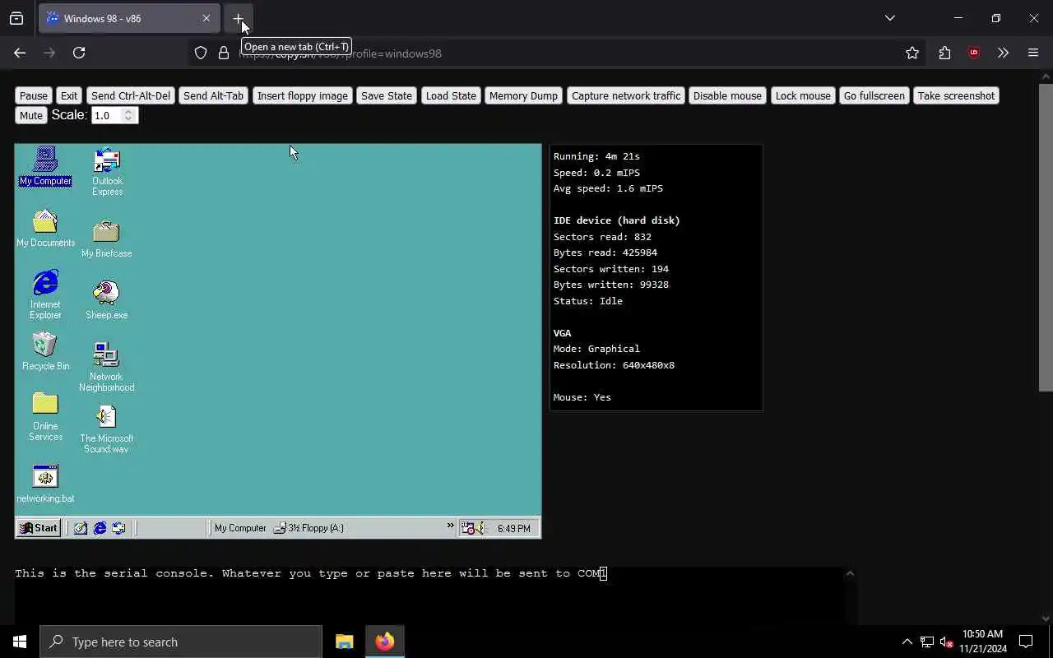
Task: Bookmark this page with the star icon
Action: click(x=912, y=53)
